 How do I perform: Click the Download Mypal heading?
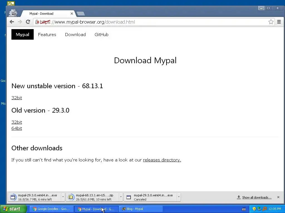point(145,60)
